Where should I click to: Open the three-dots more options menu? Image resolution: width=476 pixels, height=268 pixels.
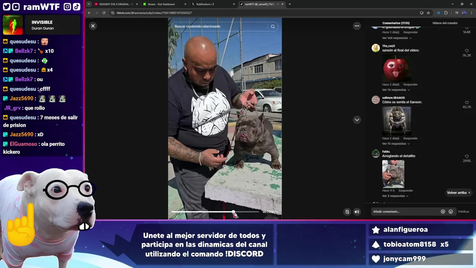357,26
